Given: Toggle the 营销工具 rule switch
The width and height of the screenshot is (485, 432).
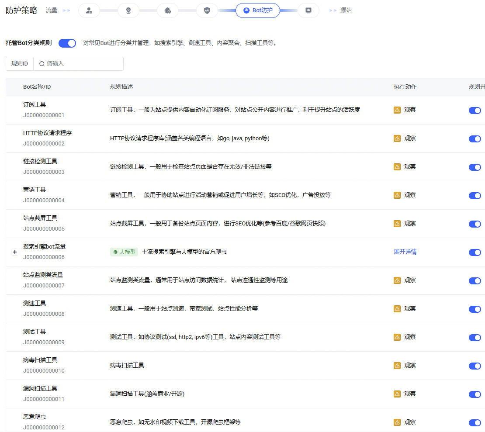Looking at the screenshot, I should pos(475,196).
